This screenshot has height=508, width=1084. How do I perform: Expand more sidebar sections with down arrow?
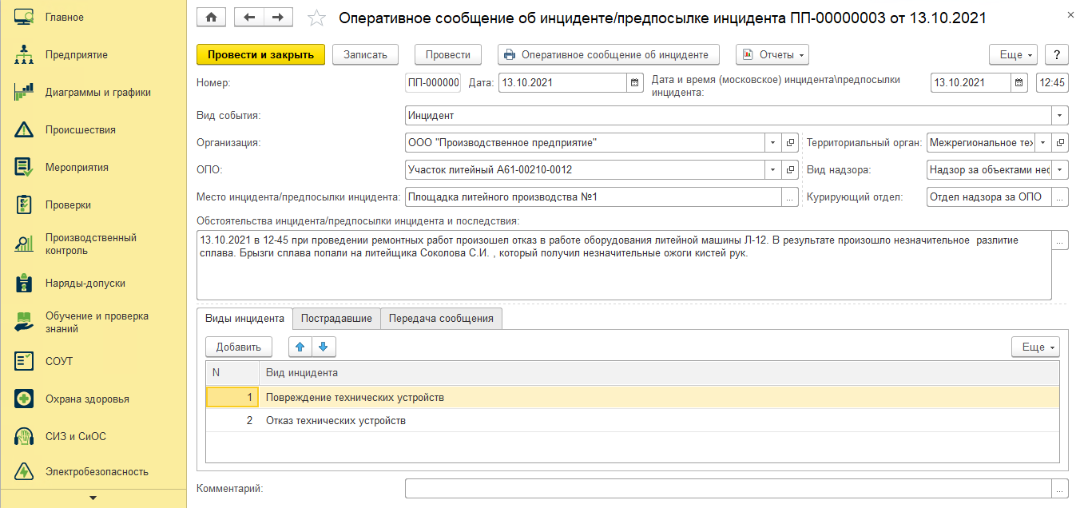(93, 498)
